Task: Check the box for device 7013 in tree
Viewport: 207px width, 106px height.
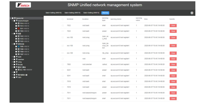Action: pos(16,26)
